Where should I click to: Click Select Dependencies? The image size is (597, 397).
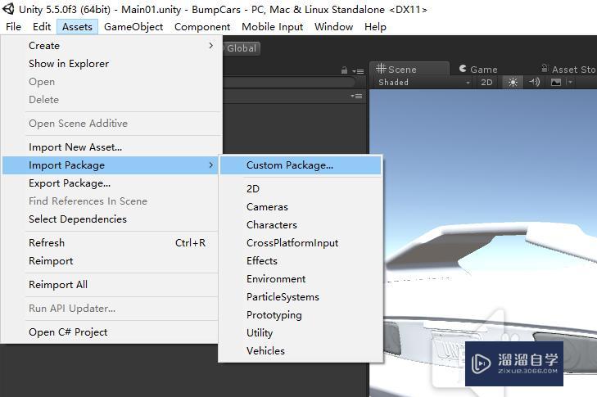[111, 219]
